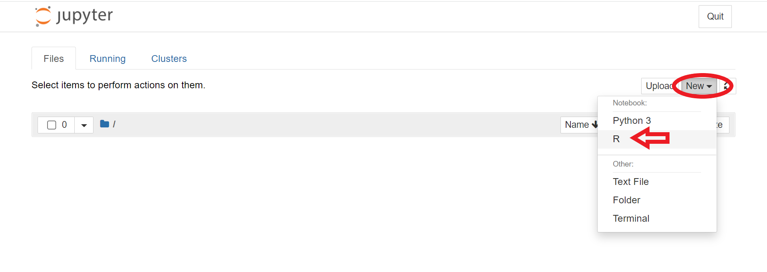Click the root "/" breadcrumb path
The height and width of the screenshot is (272, 767).
[x=114, y=124]
